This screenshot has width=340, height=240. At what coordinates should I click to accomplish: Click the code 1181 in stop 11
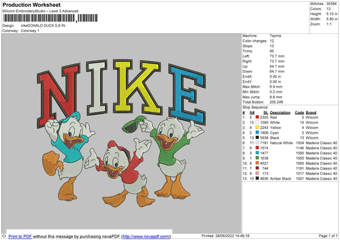[300, 168]
